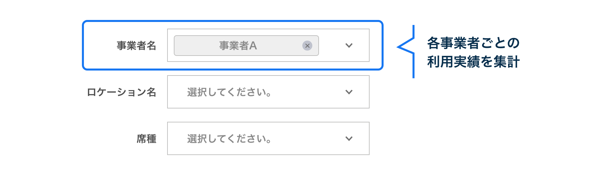Remove the 事業者A chip with its x icon
The image size is (610, 175).
(x=307, y=46)
